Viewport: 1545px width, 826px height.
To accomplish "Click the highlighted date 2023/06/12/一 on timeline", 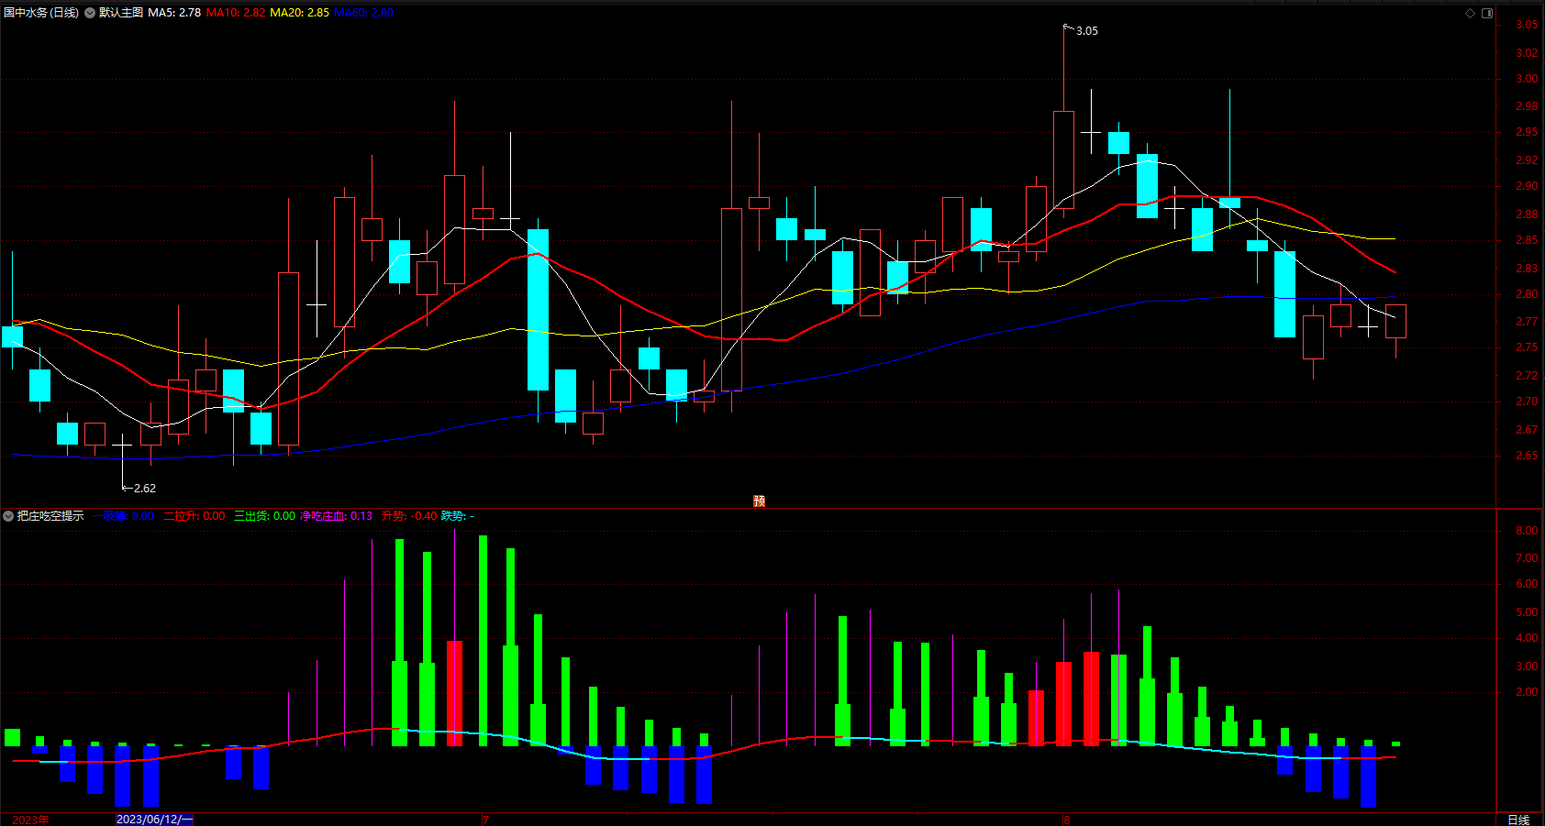I will pyautogui.click(x=154, y=820).
